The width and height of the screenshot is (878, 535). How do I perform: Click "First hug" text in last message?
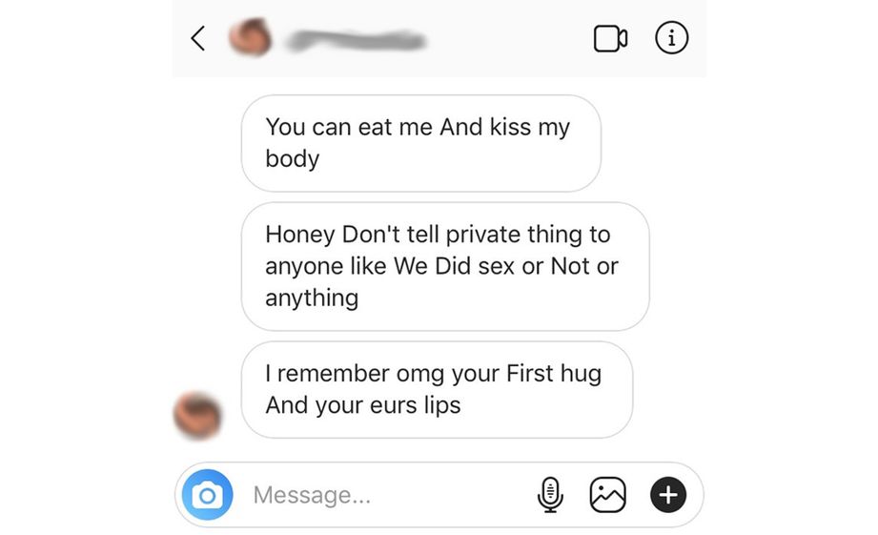[554, 374]
